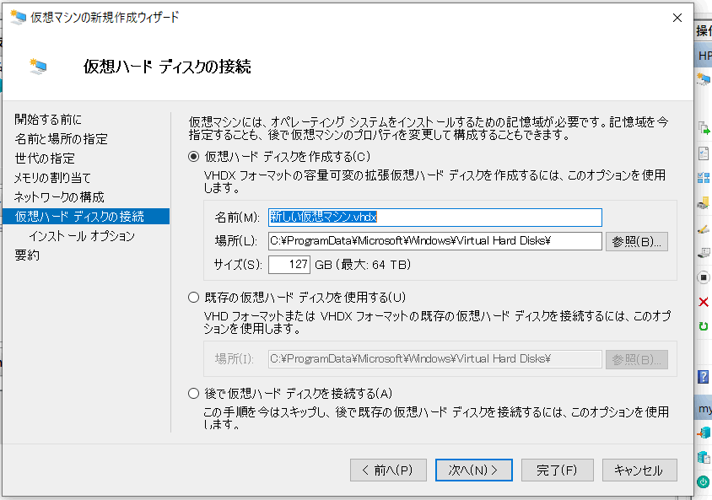Click 次へ(N) button to continue

pyautogui.click(x=473, y=470)
